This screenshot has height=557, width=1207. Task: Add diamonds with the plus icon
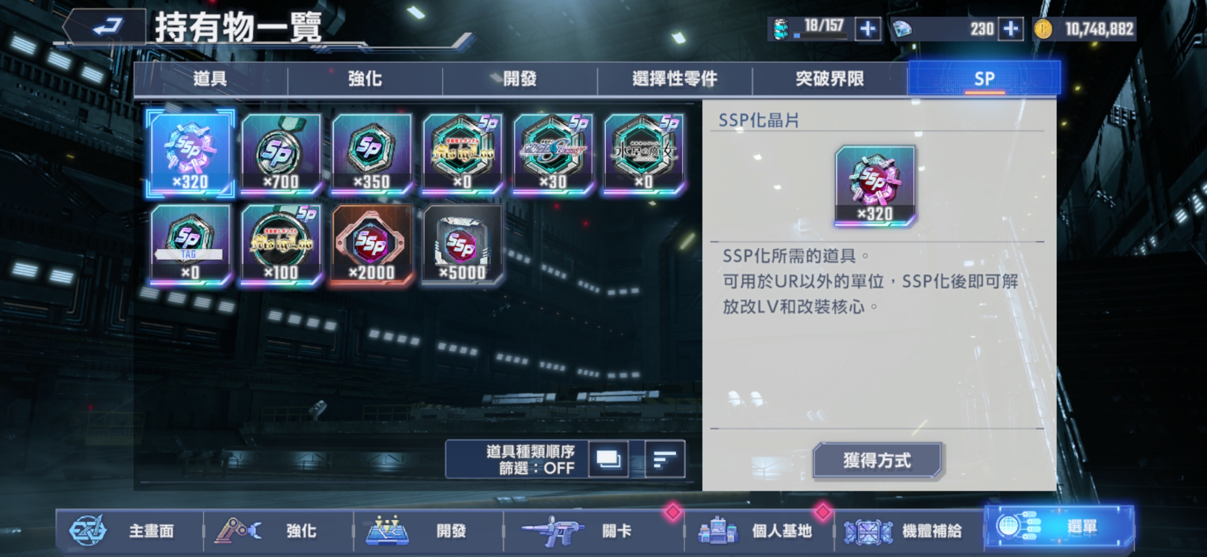(x=1010, y=29)
